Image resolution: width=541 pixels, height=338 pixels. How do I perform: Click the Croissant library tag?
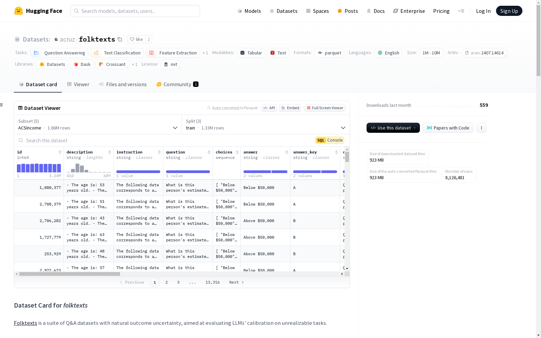pos(112,64)
